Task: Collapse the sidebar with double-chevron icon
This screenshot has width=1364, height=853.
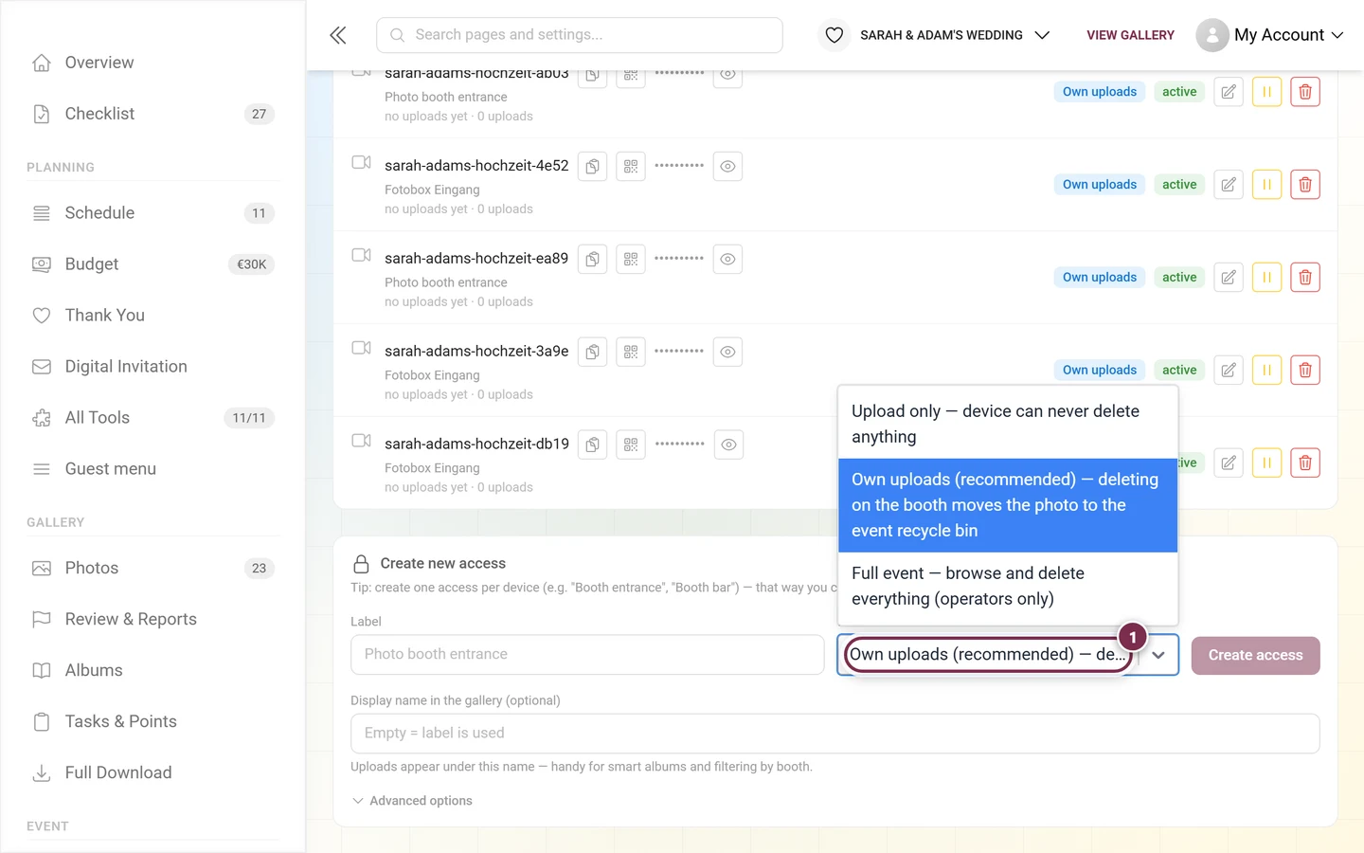Action: (x=338, y=35)
